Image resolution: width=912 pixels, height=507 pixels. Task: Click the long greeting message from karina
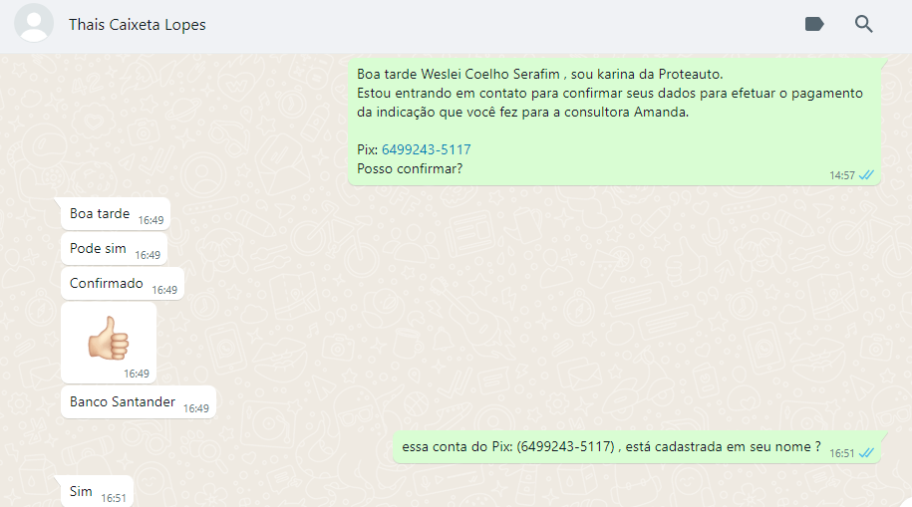pyautogui.click(x=614, y=122)
